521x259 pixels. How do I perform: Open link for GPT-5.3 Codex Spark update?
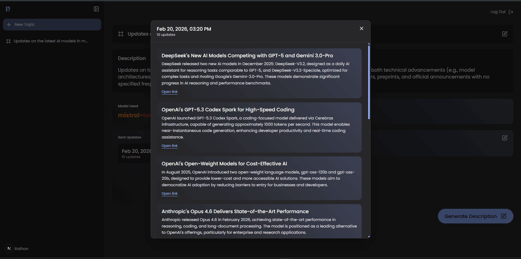(169, 146)
